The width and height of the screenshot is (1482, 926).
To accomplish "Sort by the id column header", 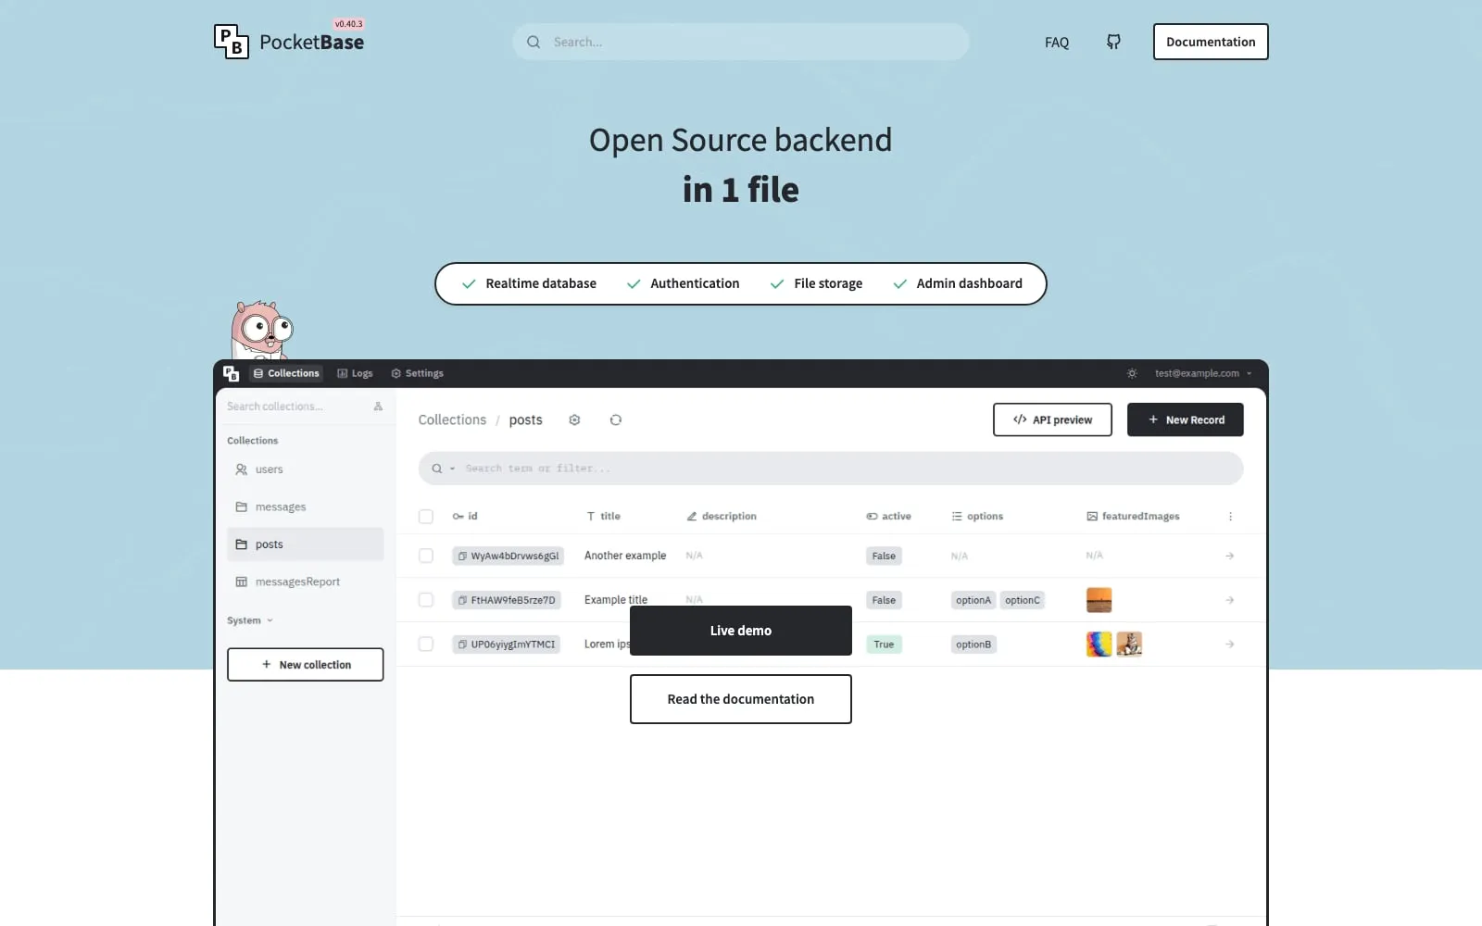I will pyautogui.click(x=465, y=517).
